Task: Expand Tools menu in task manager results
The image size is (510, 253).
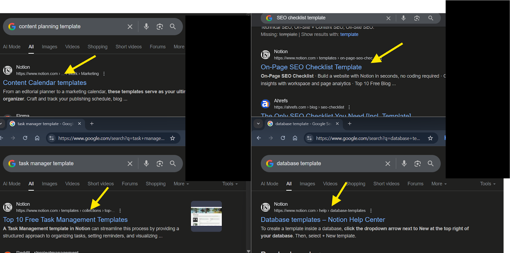Action: coord(230,184)
